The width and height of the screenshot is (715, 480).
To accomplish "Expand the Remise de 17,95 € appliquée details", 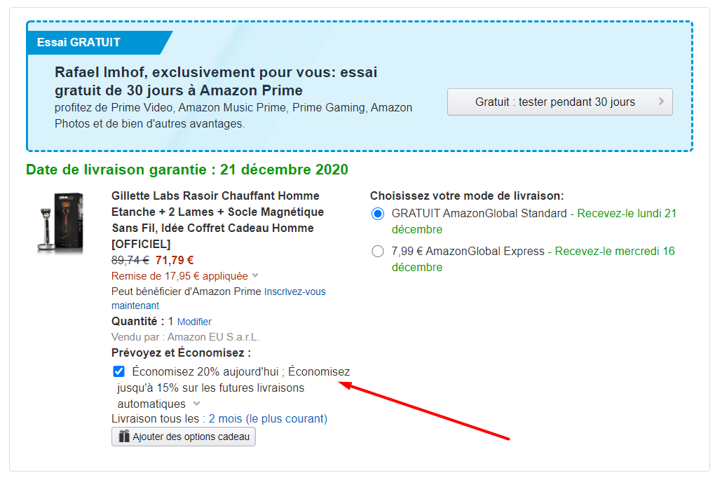I will click(x=255, y=276).
